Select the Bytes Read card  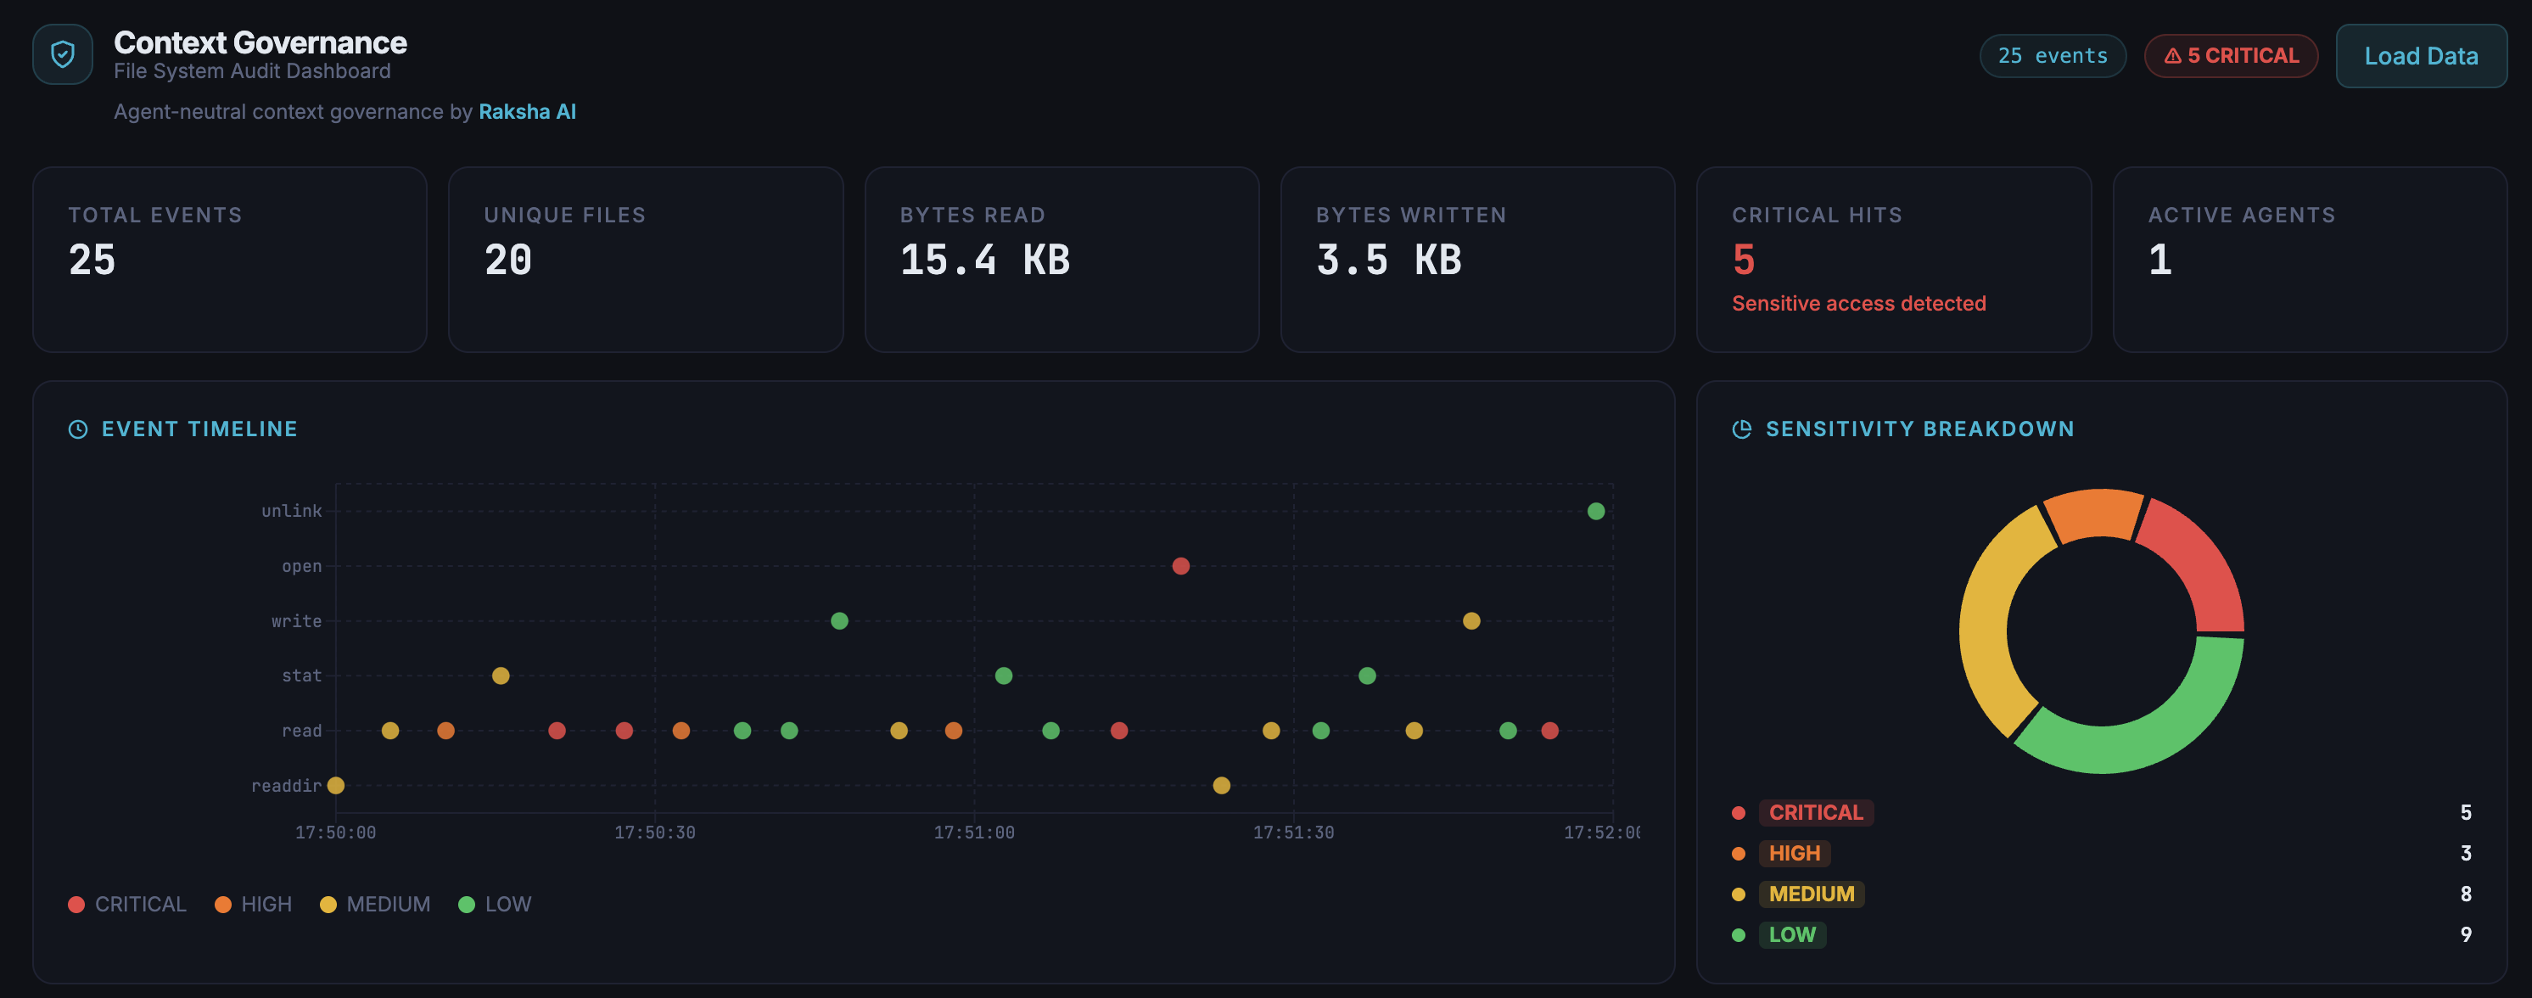[x=1062, y=260]
